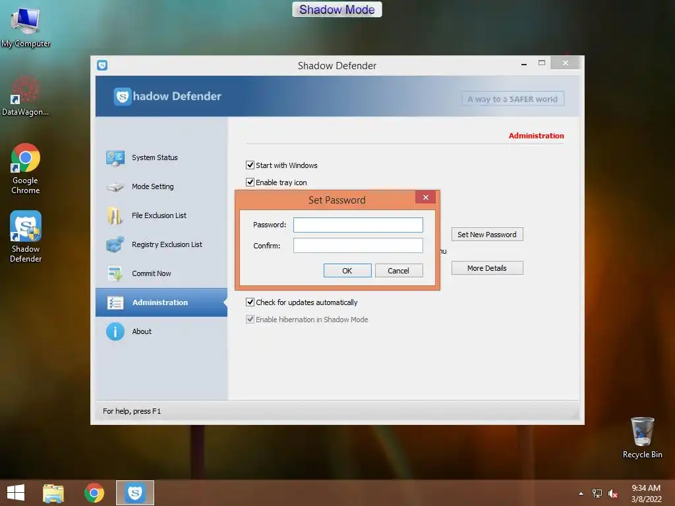This screenshot has width=675, height=506.
Task: Select the Administration checklist icon
Action: [115, 303]
